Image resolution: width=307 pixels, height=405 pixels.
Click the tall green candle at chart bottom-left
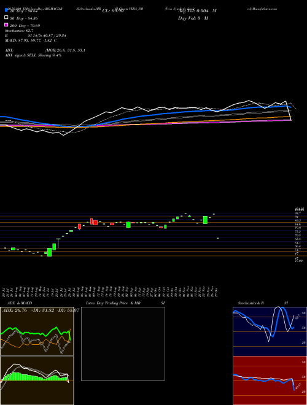pos(49,252)
